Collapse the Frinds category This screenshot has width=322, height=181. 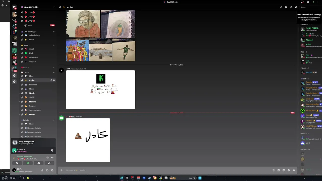tap(26, 120)
